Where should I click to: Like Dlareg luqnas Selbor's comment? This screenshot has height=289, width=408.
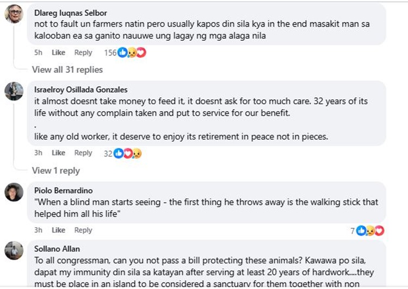[x=58, y=53]
